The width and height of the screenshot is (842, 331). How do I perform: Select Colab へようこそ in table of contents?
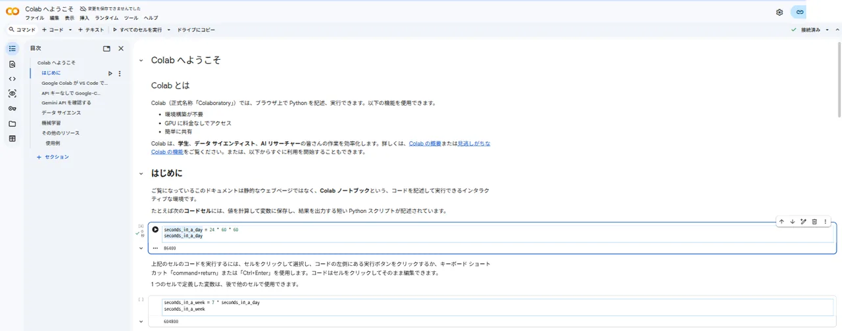click(57, 62)
